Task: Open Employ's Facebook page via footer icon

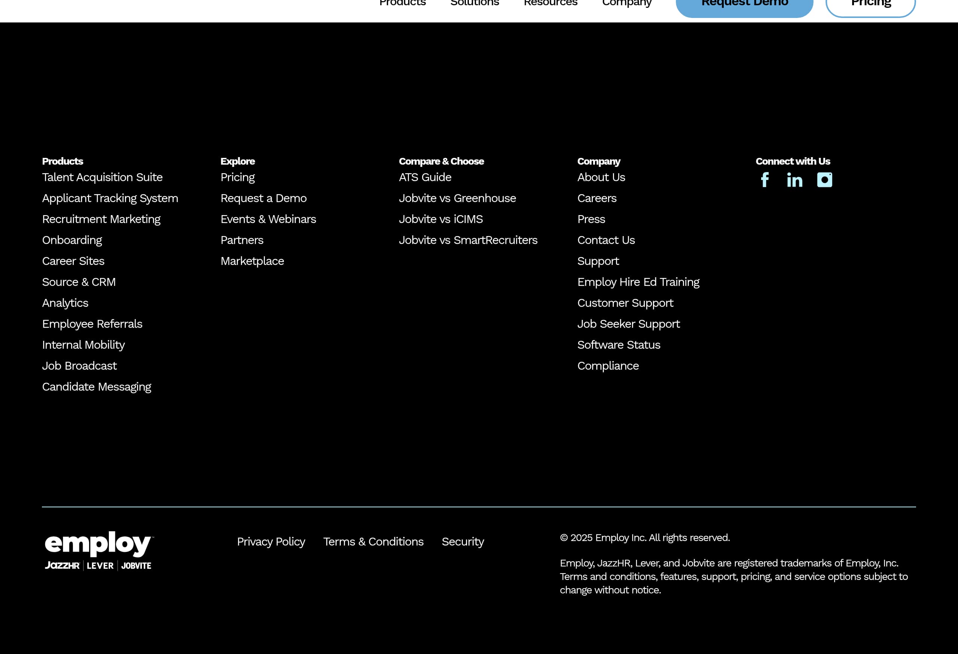Action: (x=765, y=180)
